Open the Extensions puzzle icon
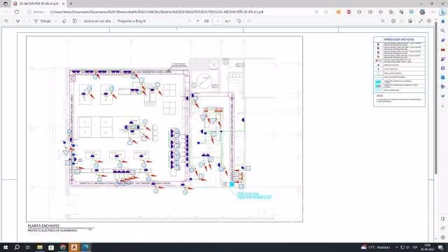448x252 pixels. (x=359, y=12)
